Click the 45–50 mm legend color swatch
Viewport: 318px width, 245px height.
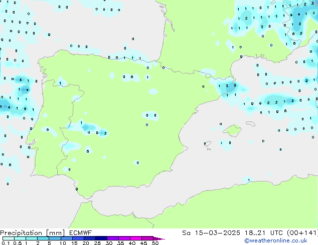[147, 238]
